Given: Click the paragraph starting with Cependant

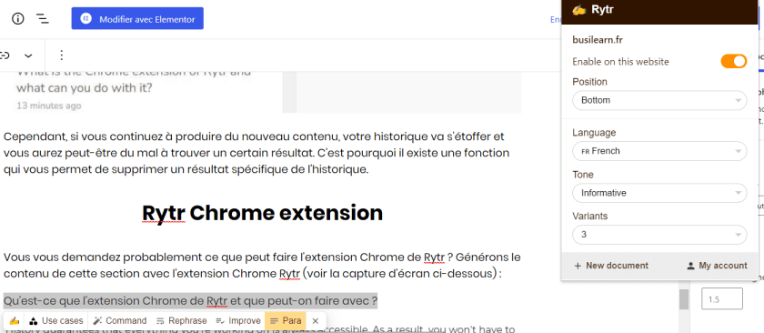Looking at the screenshot, I should [256, 153].
